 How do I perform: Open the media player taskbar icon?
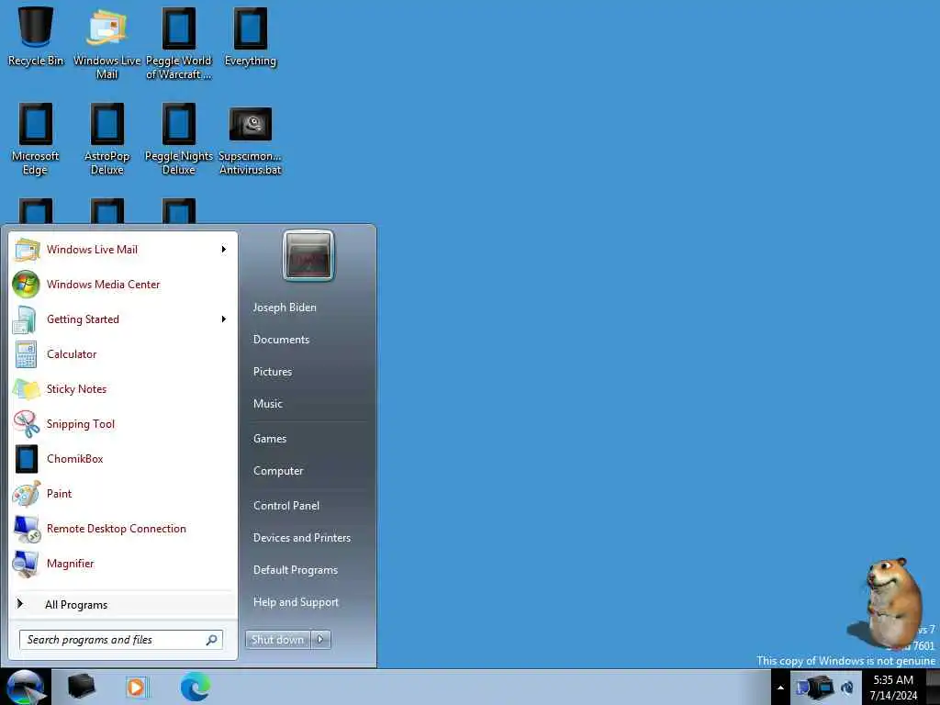click(x=136, y=687)
